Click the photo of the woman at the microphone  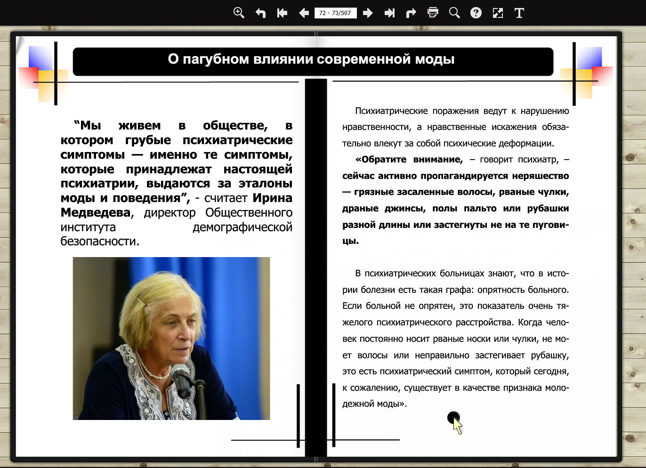pyautogui.click(x=171, y=338)
